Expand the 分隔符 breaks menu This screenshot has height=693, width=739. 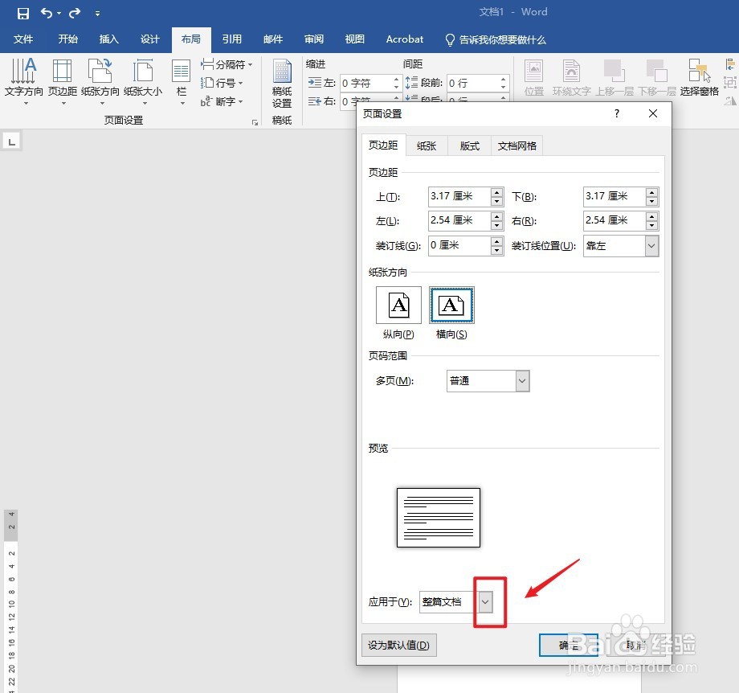[x=227, y=64]
